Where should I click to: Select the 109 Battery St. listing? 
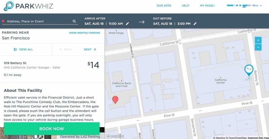point(52,69)
